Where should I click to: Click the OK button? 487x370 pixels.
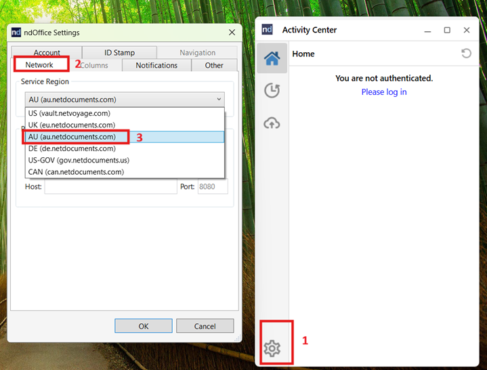(x=144, y=326)
